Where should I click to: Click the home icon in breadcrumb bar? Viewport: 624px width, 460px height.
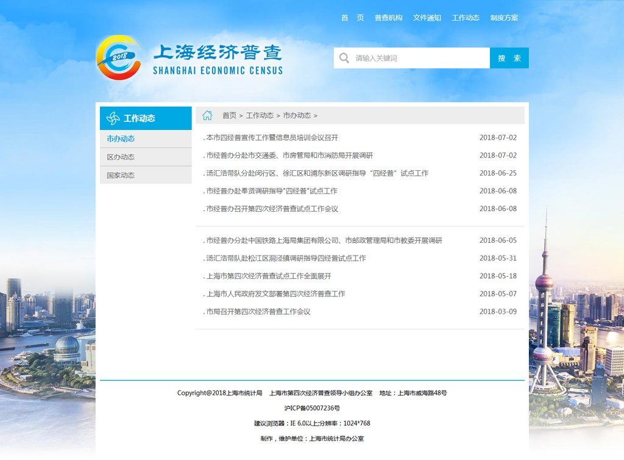[207, 115]
